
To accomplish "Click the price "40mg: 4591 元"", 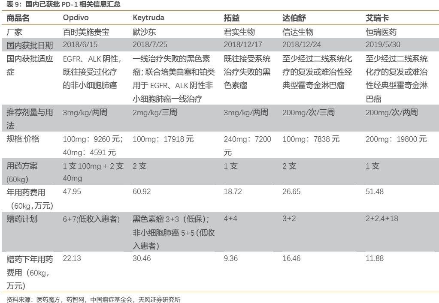I will (89, 152).
